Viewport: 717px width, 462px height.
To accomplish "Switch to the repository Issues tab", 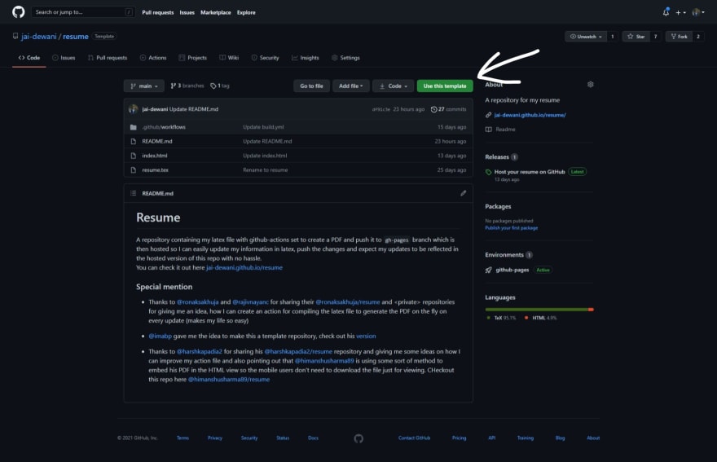I will (64, 58).
